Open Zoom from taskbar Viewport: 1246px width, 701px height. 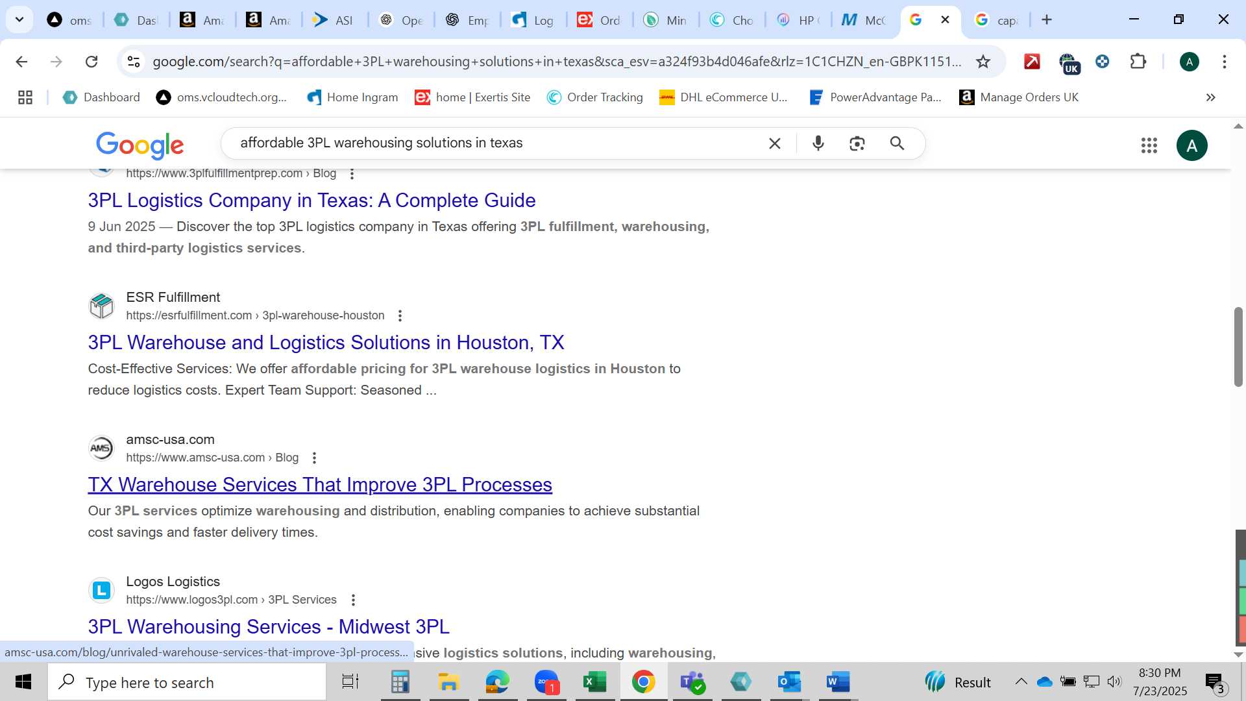[x=546, y=682]
